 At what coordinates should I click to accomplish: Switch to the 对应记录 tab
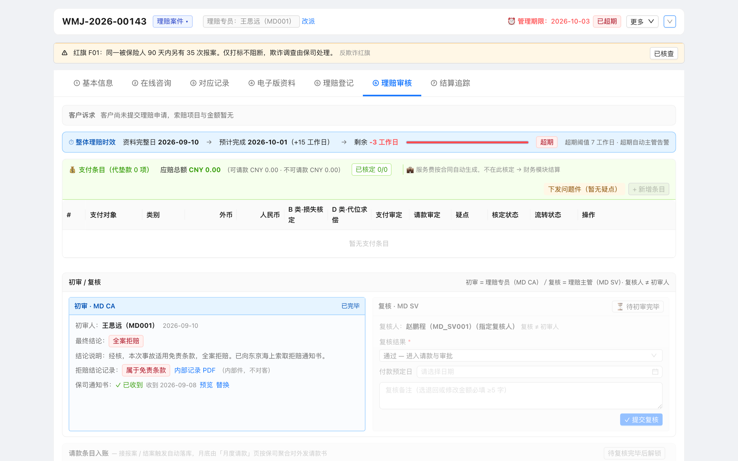pyautogui.click(x=210, y=83)
